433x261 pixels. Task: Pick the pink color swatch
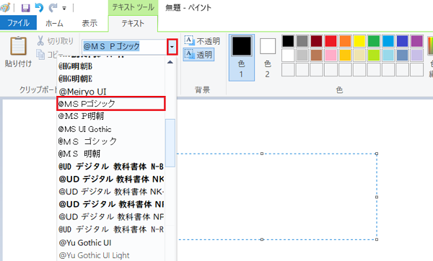click(x=331, y=56)
